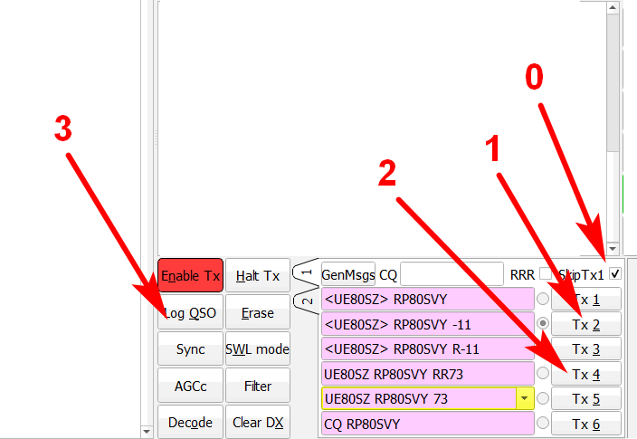Viewport: 637px width, 439px height.
Task: Click the empty CQ direction input field
Action: [451, 274]
